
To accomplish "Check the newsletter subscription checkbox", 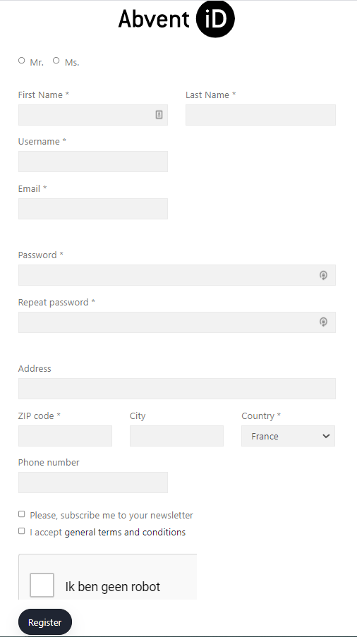I will [x=22, y=514].
